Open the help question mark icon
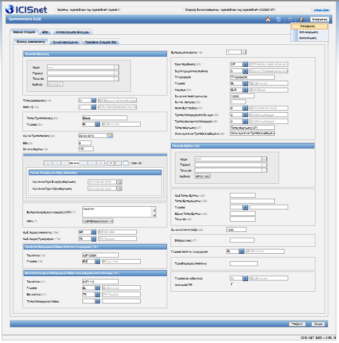Screen dimensions: 339x343 coord(279,19)
